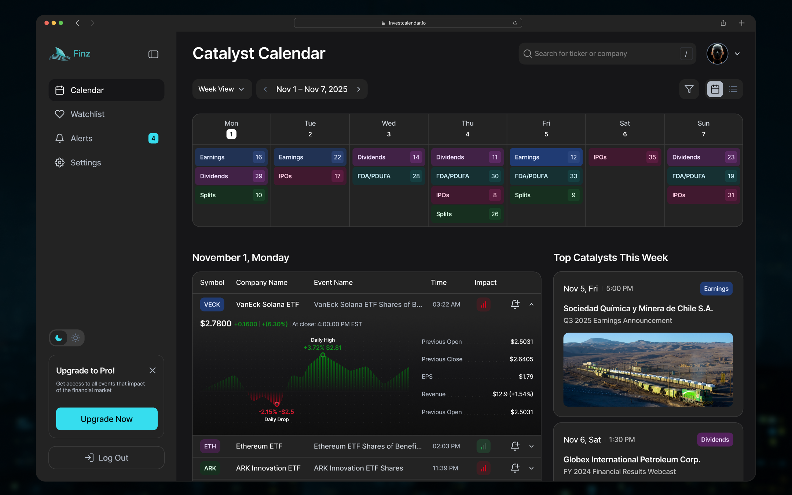792x495 pixels.
Task: Open Alerts using the bell icon
Action: (59, 138)
